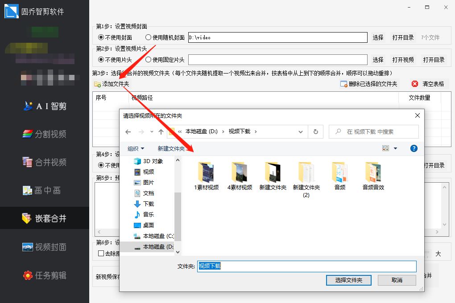
Task: Refresh the folder dialog location
Action: pos(316,131)
